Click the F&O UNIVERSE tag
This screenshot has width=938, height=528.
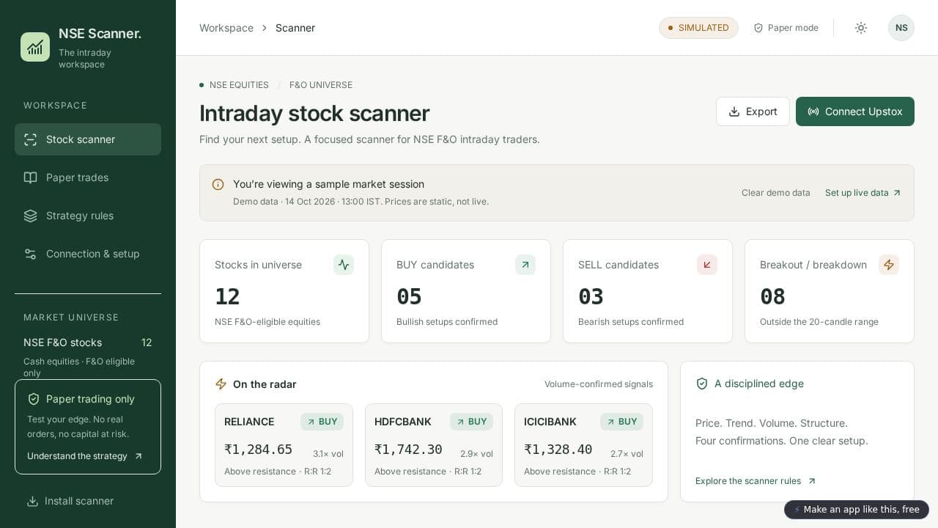coord(321,85)
